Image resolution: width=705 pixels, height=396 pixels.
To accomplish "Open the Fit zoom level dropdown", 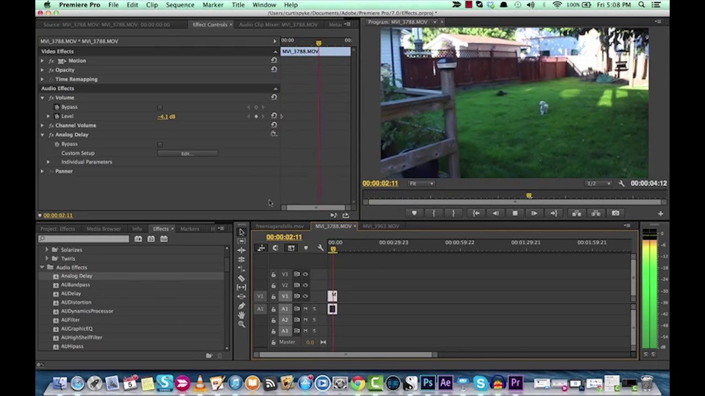I will click(421, 183).
